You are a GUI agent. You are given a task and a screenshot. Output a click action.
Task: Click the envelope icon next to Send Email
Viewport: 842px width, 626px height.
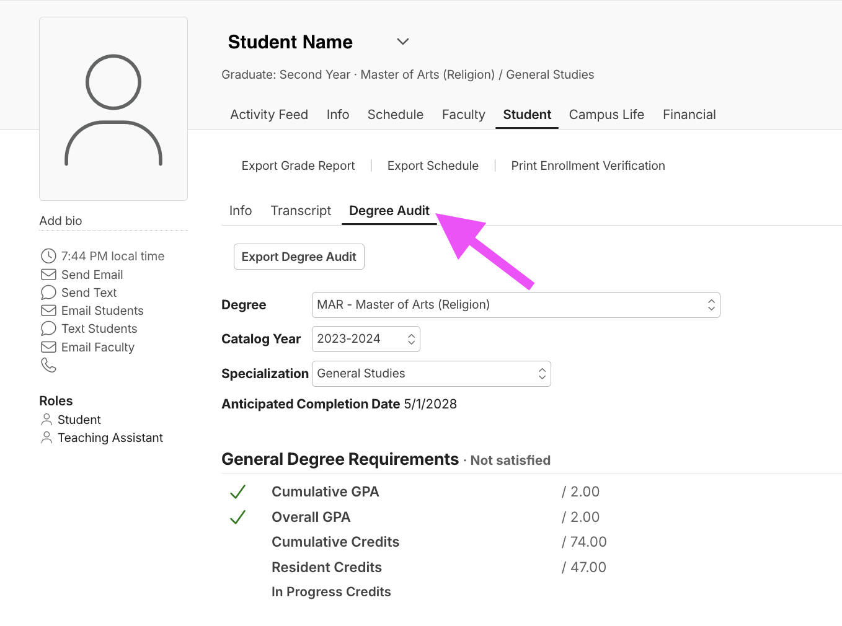point(48,275)
